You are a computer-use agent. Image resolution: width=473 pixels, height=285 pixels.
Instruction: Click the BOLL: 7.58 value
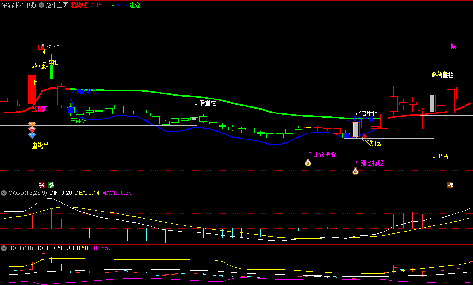point(50,248)
